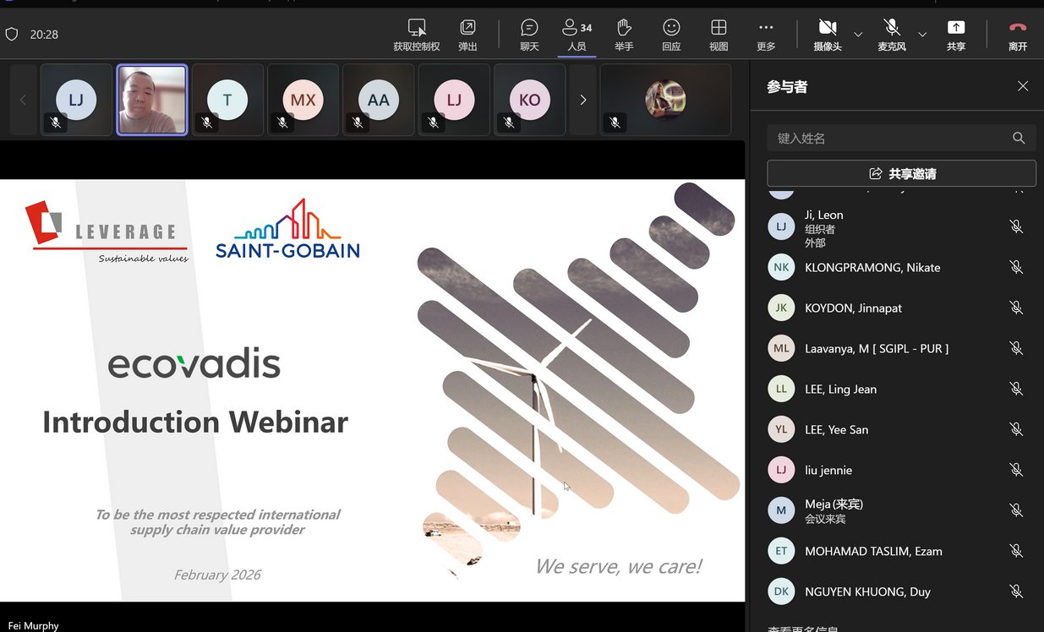Viewport: 1044px width, 632px height.
Task: Expand the camera device options arrow
Action: [x=858, y=35]
